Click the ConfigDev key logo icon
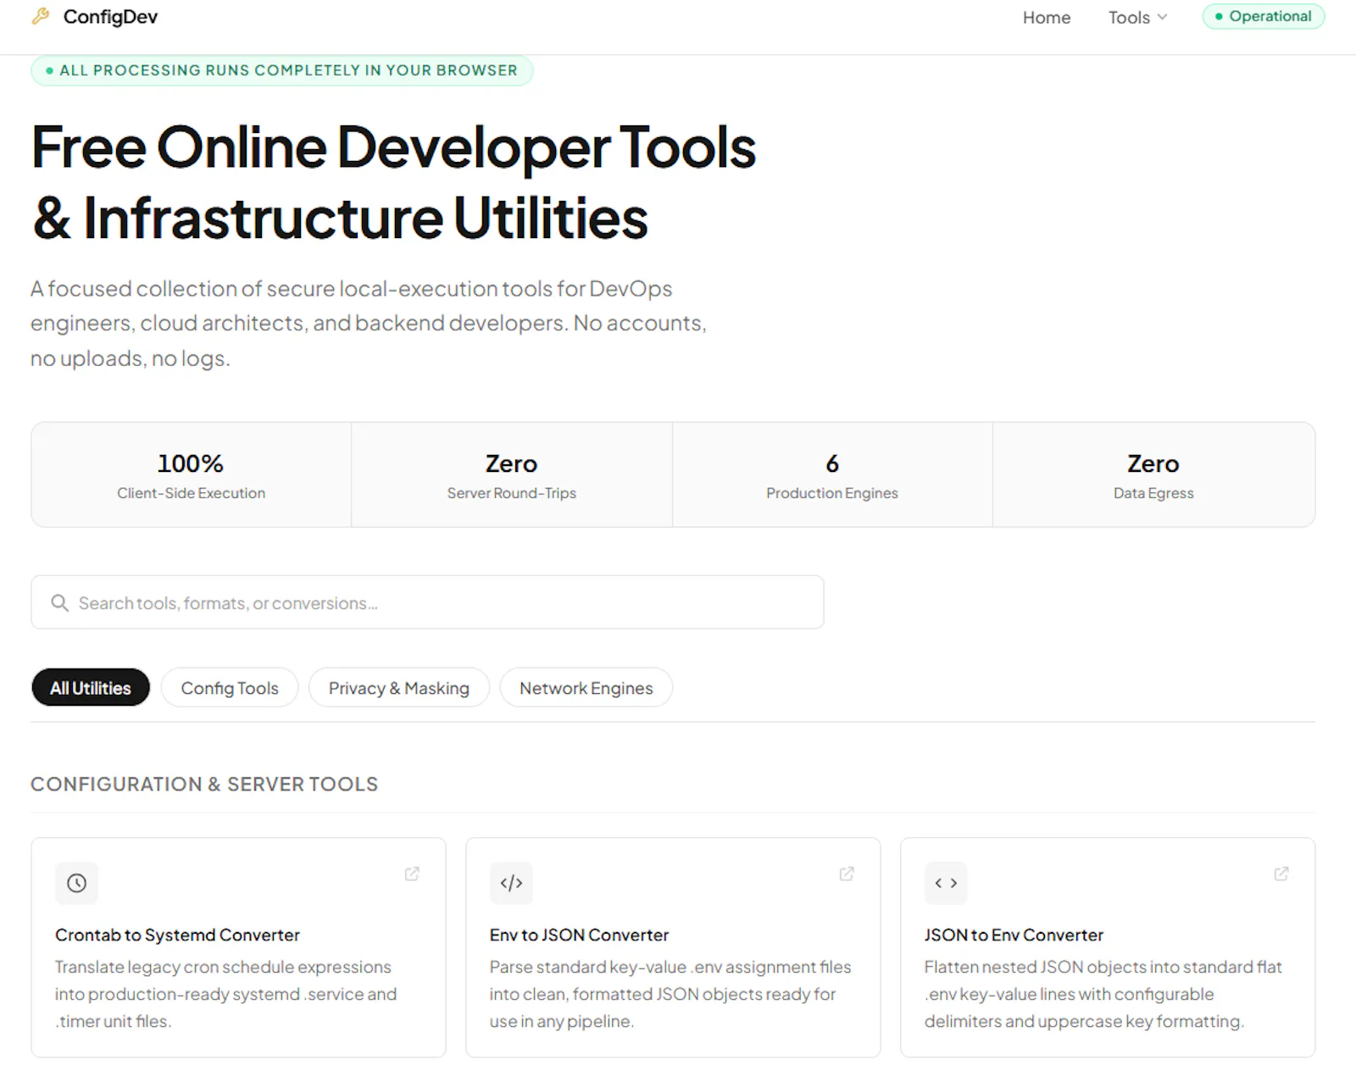Image resolution: width=1356 pixels, height=1065 pixels. tap(41, 16)
